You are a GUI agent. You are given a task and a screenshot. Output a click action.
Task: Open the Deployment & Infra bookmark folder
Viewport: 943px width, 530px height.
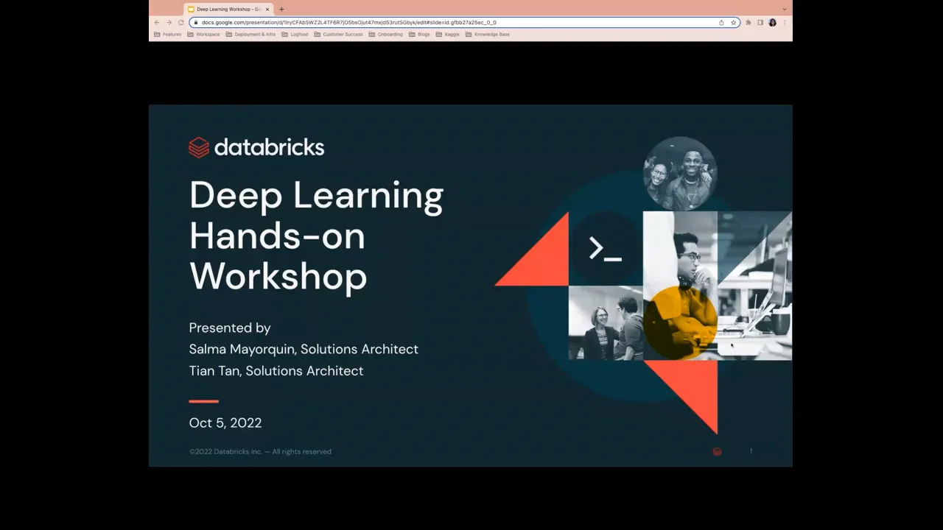250,35
